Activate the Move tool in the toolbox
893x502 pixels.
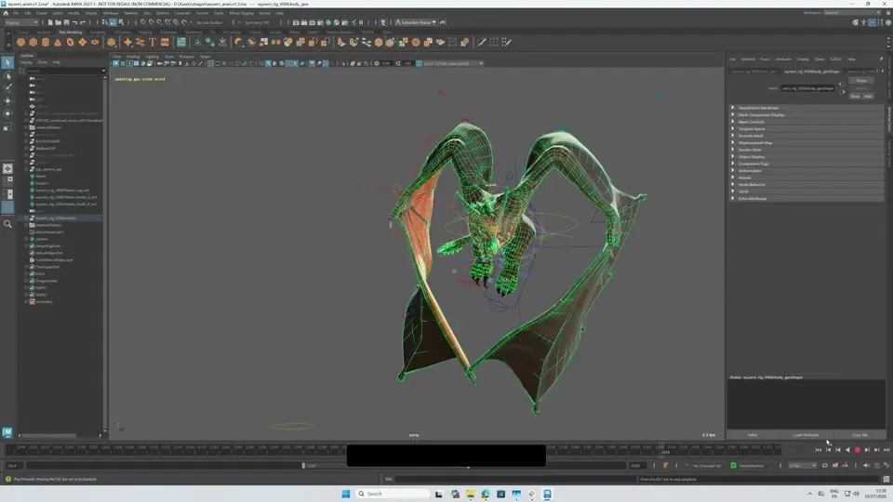pyautogui.click(x=7, y=100)
